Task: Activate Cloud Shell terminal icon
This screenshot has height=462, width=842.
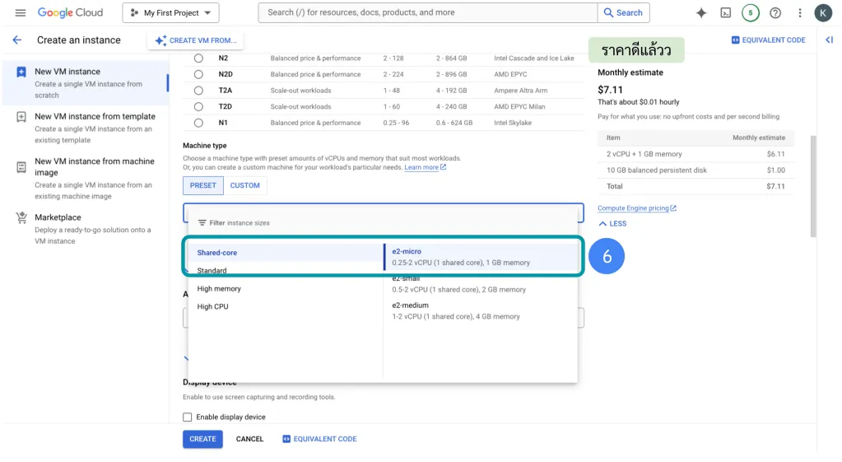Action: [x=725, y=12]
